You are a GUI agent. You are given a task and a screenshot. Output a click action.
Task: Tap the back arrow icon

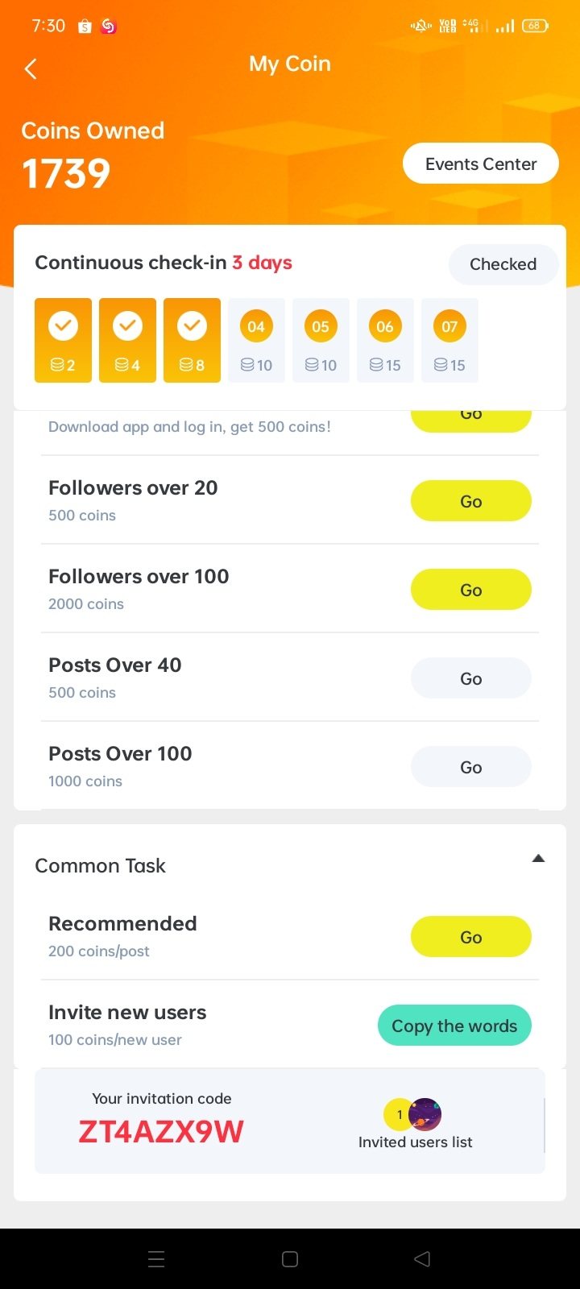(x=31, y=69)
